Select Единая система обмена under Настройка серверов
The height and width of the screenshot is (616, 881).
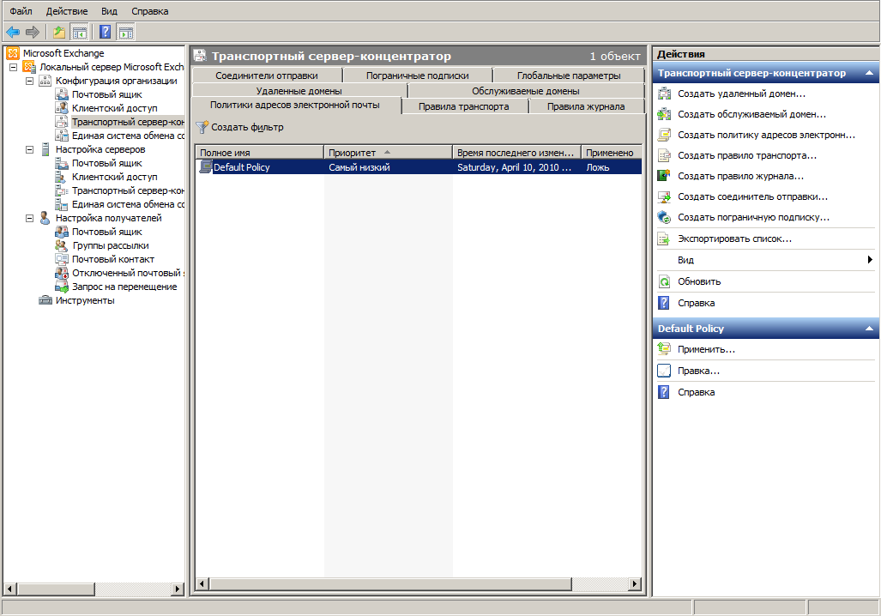point(128,204)
